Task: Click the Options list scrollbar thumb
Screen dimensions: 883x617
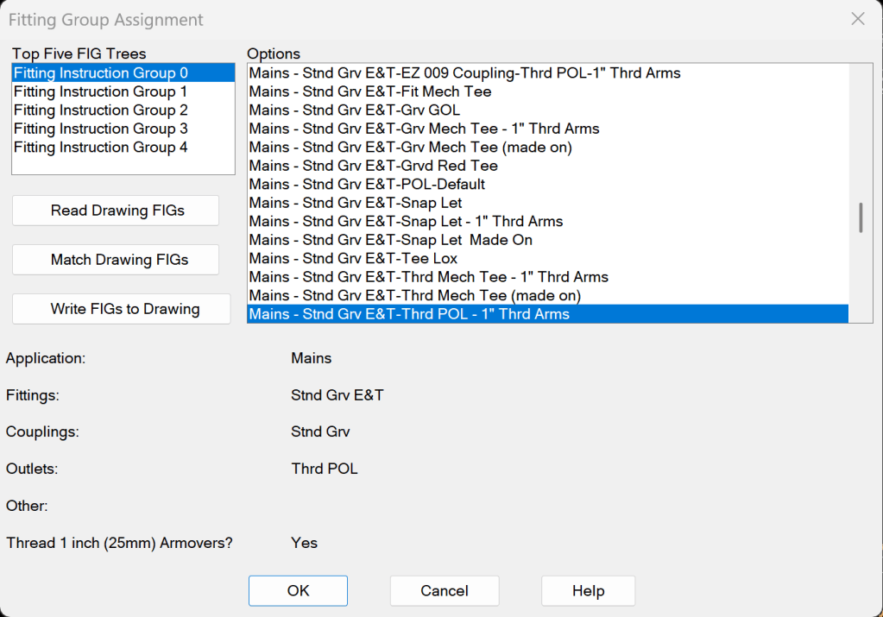Action: tap(861, 217)
